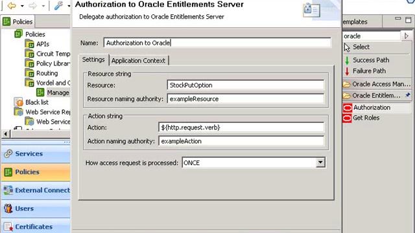The image size is (415, 233).
Task: Select the Routing tree item text
Action: tap(47, 73)
